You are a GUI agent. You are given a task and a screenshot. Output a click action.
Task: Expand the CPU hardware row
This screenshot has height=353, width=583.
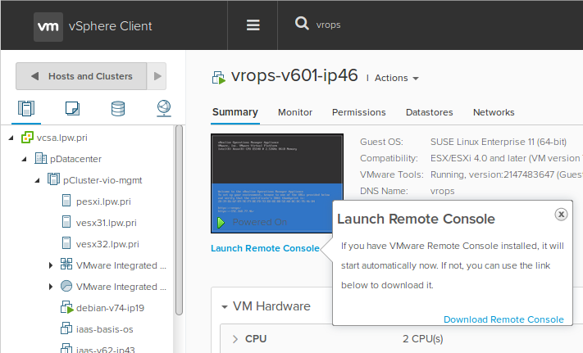235,339
